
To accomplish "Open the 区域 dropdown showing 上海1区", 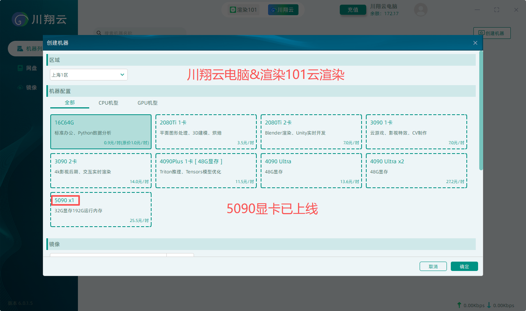I will pyautogui.click(x=89, y=75).
